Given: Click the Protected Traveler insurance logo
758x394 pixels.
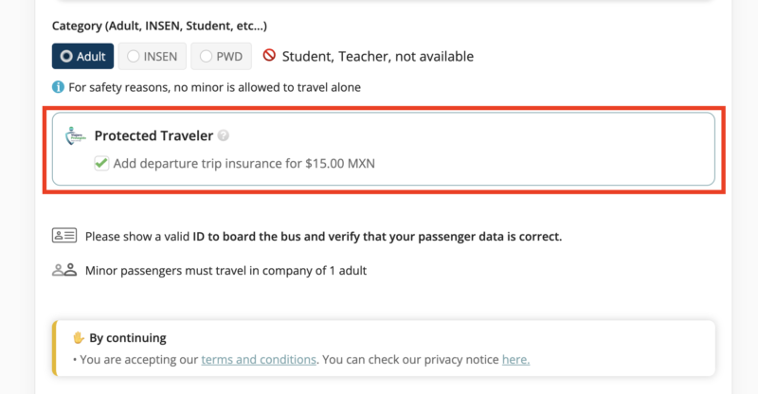Looking at the screenshot, I should point(75,137).
